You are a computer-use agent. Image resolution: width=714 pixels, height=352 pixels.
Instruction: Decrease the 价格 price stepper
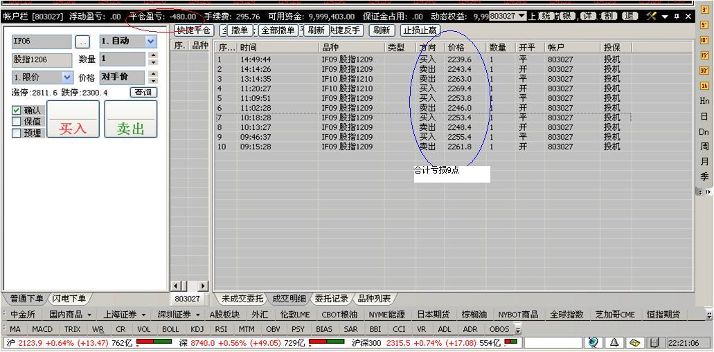click(x=154, y=81)
